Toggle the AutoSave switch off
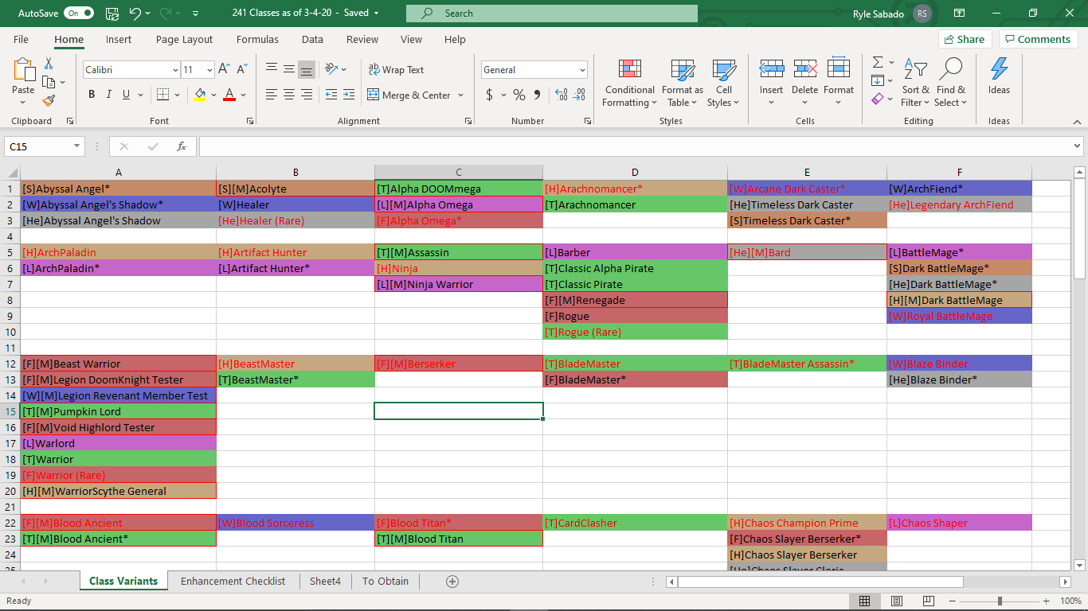 click(x=78, y=14)
